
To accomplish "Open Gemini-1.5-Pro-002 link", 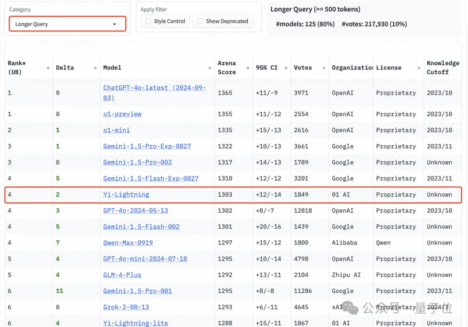I will pyautogui.click(x=138, y=163).
